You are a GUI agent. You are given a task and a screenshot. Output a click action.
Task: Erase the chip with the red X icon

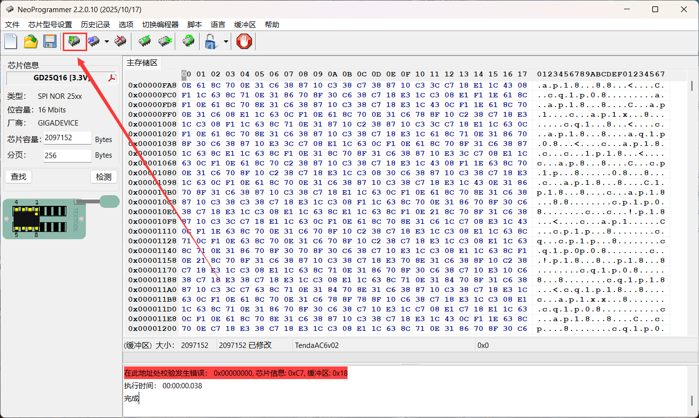tap(120, 42)
